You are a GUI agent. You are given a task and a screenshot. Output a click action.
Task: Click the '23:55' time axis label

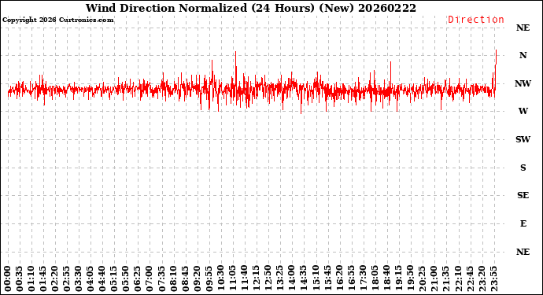point(493,278)
